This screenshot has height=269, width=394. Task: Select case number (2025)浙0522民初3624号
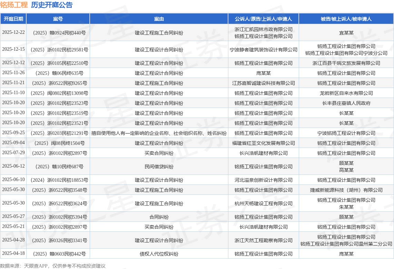(58, 203)
